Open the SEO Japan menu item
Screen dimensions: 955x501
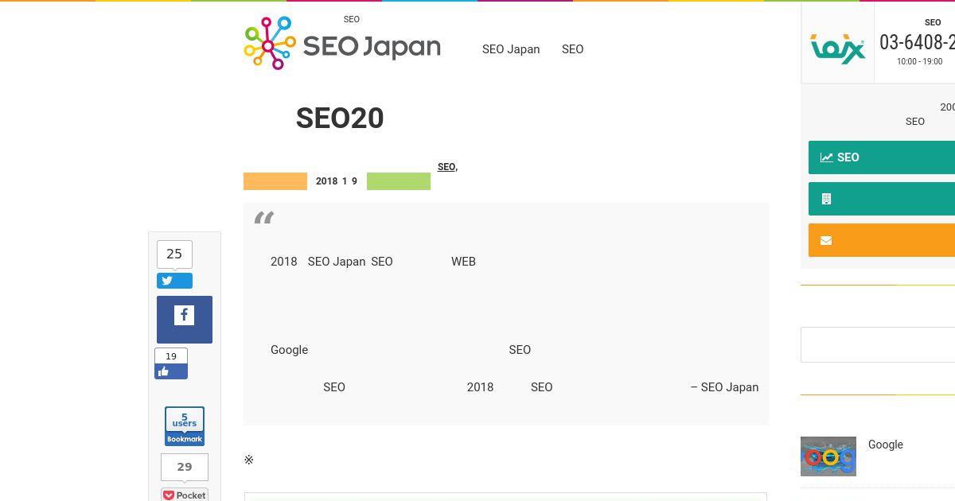coord(511,49)
